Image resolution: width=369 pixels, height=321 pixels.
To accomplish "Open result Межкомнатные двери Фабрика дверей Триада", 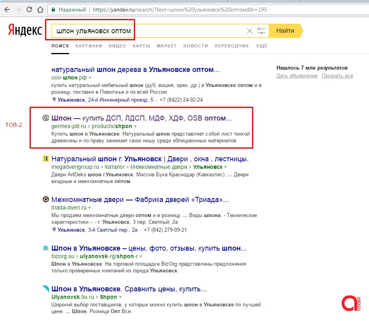I will pos(140,200).
